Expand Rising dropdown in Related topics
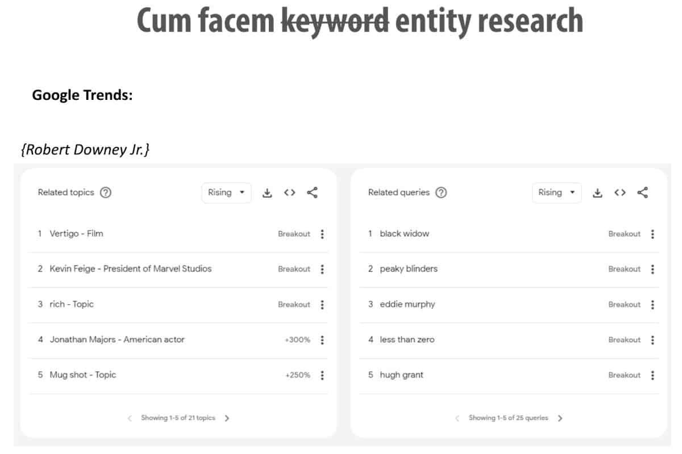 (226, 193)
